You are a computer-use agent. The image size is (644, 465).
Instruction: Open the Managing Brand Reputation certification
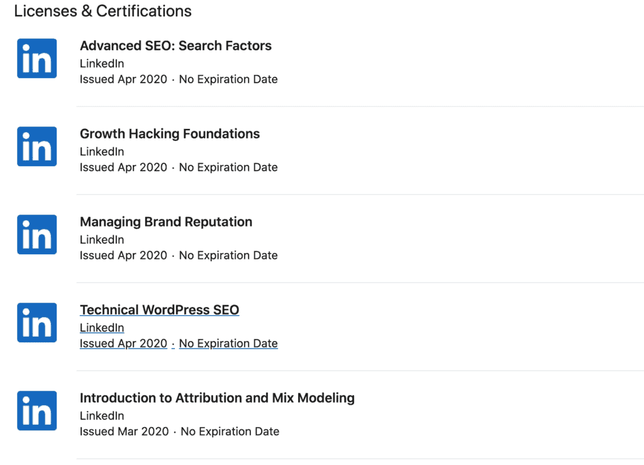click(165, 221)
